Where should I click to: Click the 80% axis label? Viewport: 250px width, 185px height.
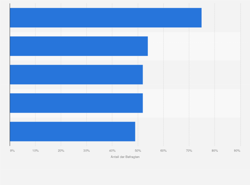pos(215,151)
